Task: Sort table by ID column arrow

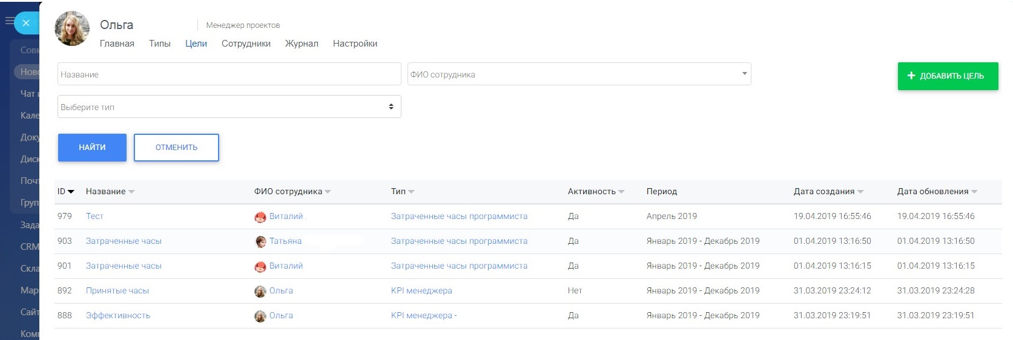Action: point(71,192)
